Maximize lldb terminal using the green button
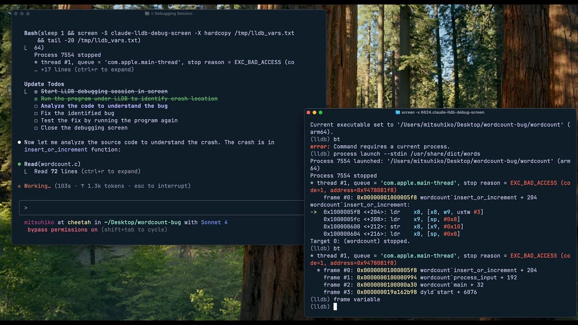Image resolution: width=578 pixels, height=325 pixels. tap(321, 112)
